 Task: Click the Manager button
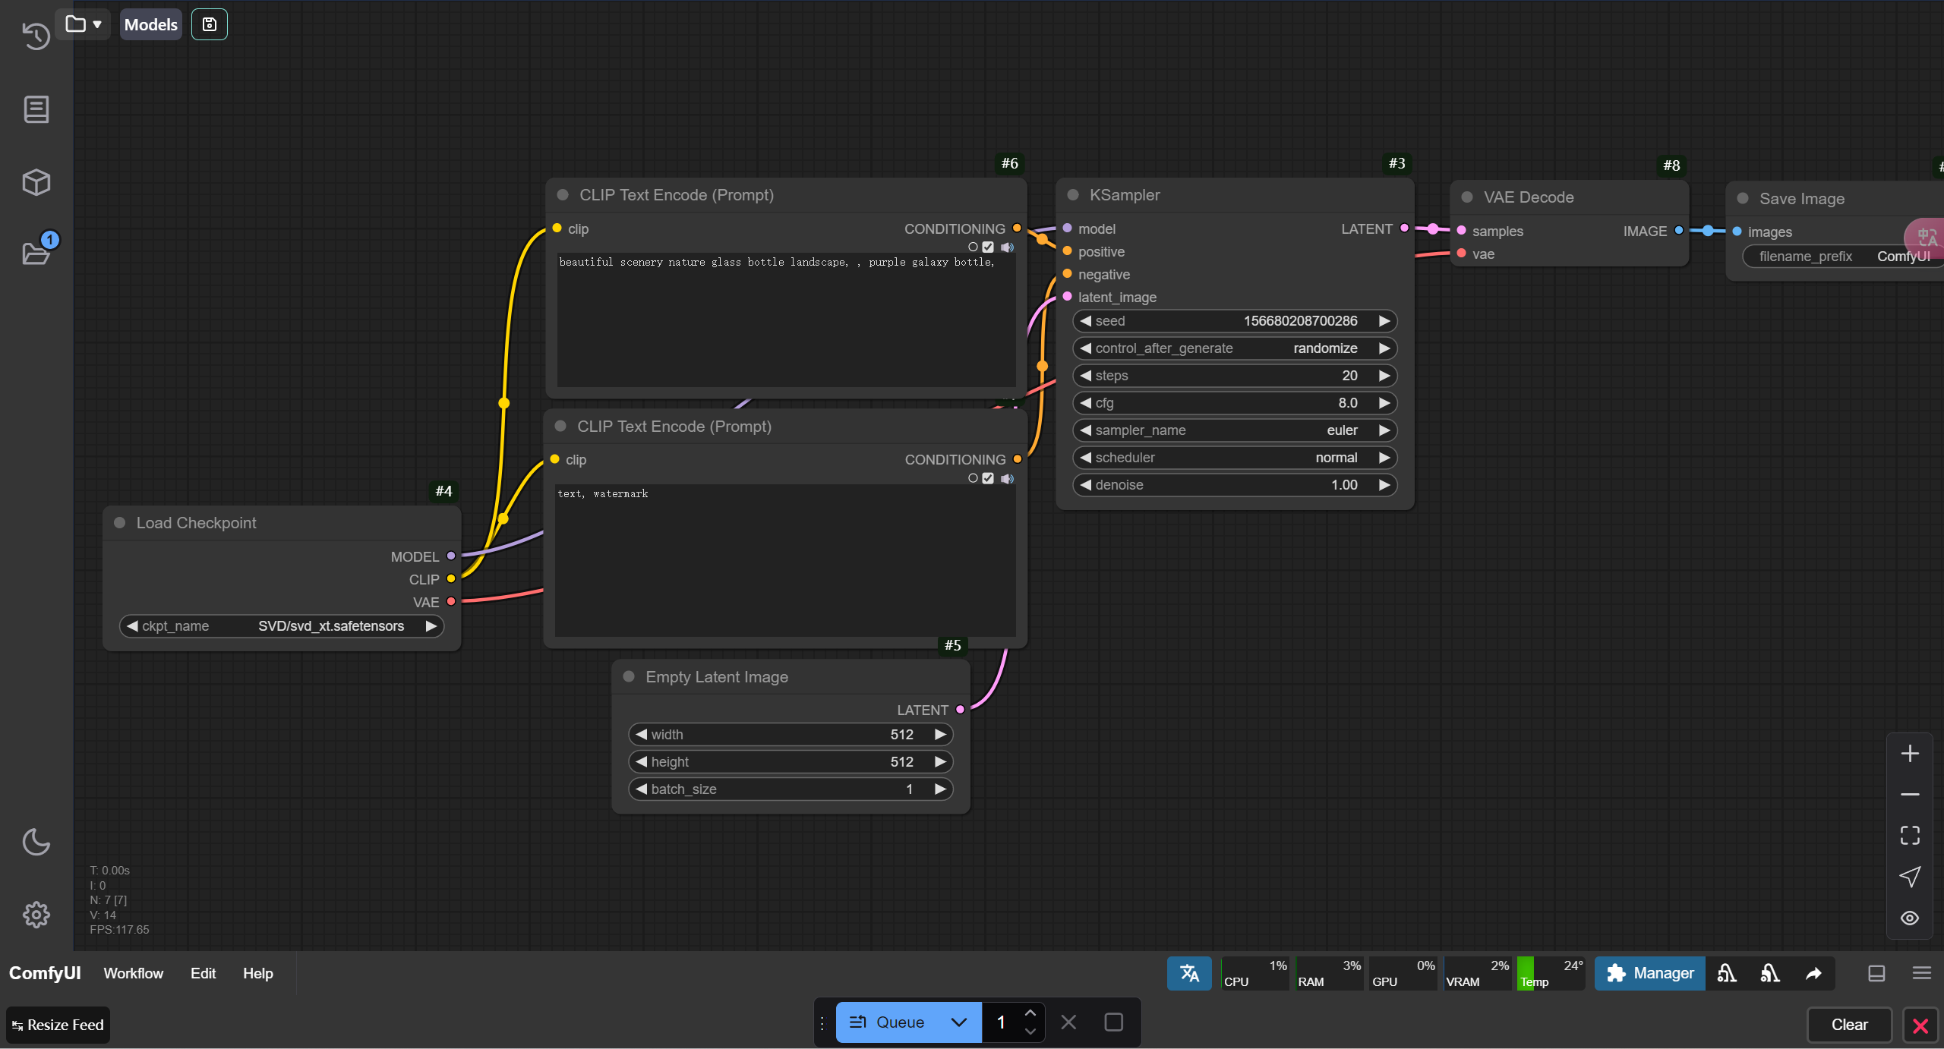click(1649, 973)
